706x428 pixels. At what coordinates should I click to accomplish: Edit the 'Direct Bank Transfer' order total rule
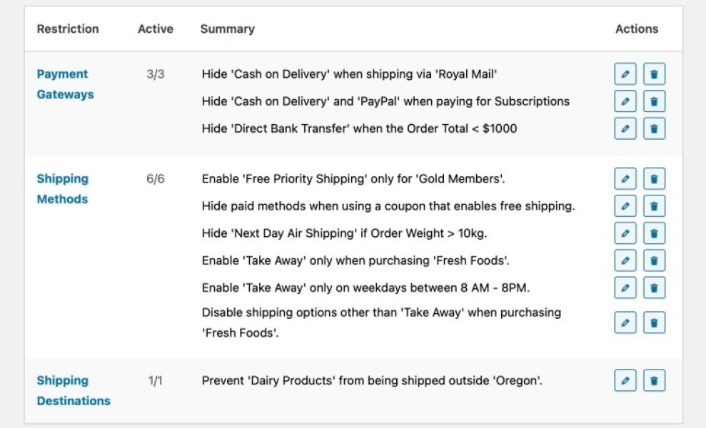[625, 129]
